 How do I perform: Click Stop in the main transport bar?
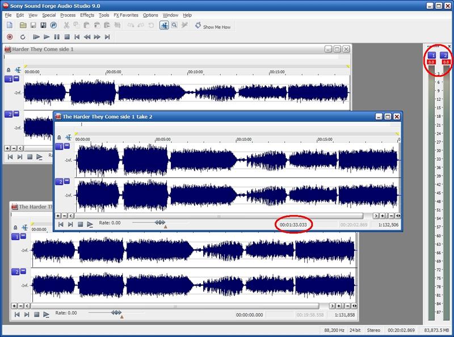(66, 37)
